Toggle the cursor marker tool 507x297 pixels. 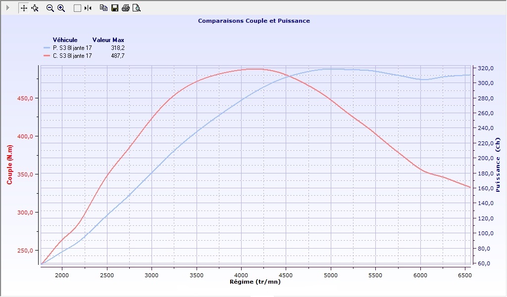(88, 8)
